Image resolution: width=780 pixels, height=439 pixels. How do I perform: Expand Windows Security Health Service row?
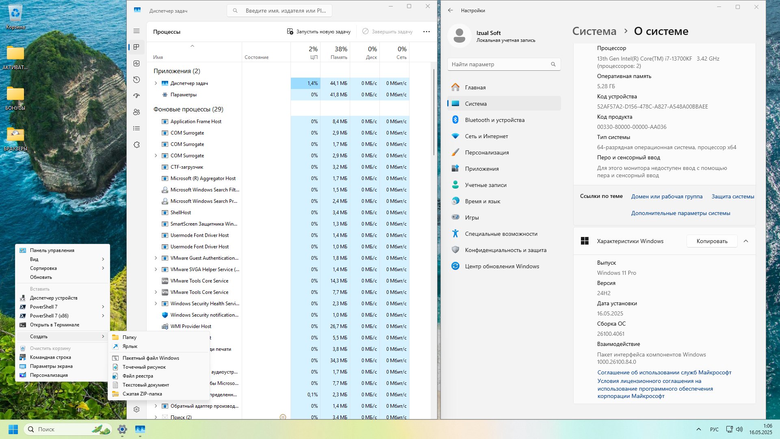(156, 303)
